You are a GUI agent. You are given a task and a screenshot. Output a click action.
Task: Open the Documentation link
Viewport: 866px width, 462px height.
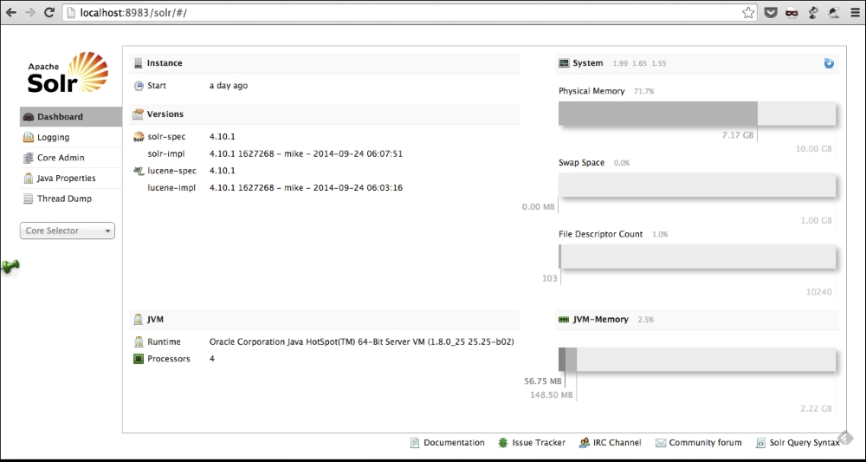coord(454,443)
